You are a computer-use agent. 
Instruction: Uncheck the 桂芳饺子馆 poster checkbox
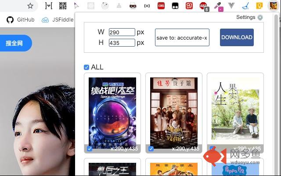[x=151, y=149]
